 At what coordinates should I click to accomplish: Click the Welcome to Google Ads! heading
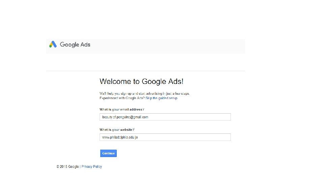(x=142, y=82)
